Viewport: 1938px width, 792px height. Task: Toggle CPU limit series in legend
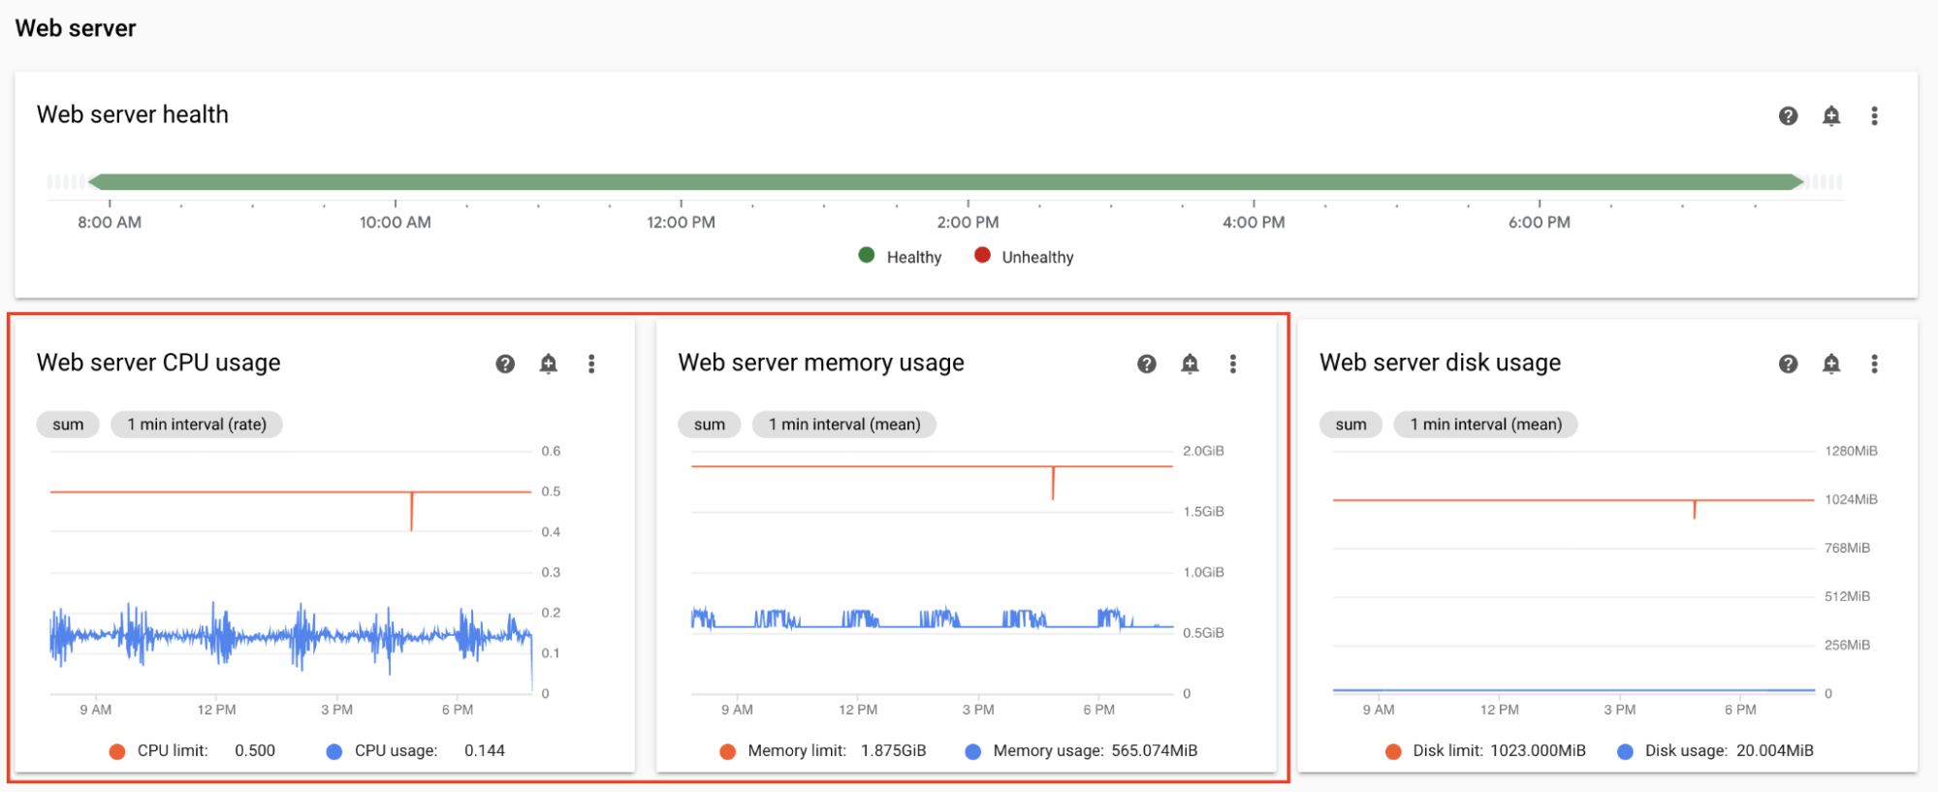pyautogui.click(x=172, y=750)
